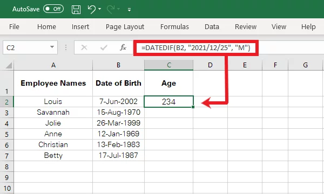Select column D header
This screenshot has width=324, height=194.
click(210, 65)
